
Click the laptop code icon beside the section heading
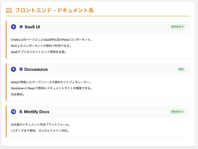pos(9,10)
